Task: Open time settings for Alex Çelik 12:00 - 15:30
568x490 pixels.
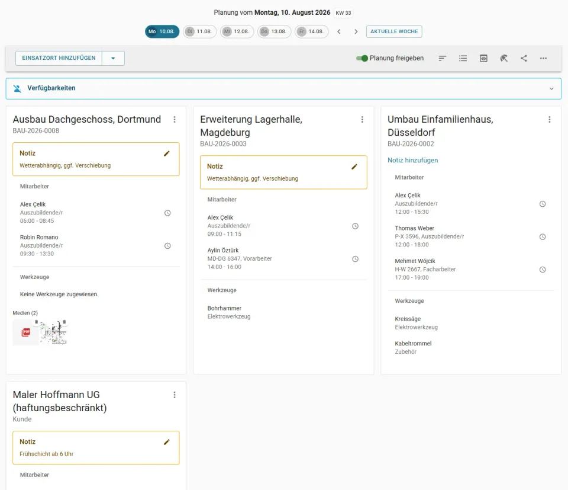Action: coord(543,204)
